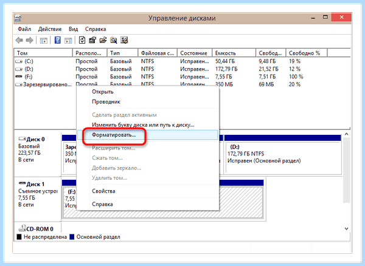Image resolution: width=365 pixels, height=266 pixels.
Task: Click greyed Сжать том... entry
Action: coord(148,159)
